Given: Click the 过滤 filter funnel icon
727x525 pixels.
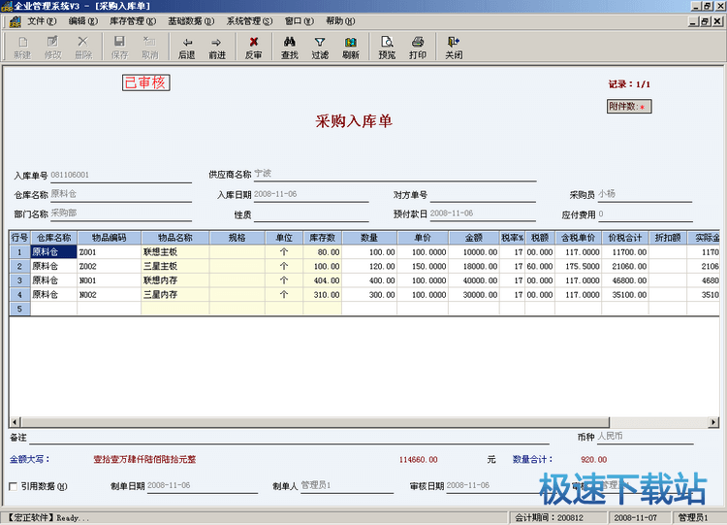Looking at the screenshot, I should 320,47.
